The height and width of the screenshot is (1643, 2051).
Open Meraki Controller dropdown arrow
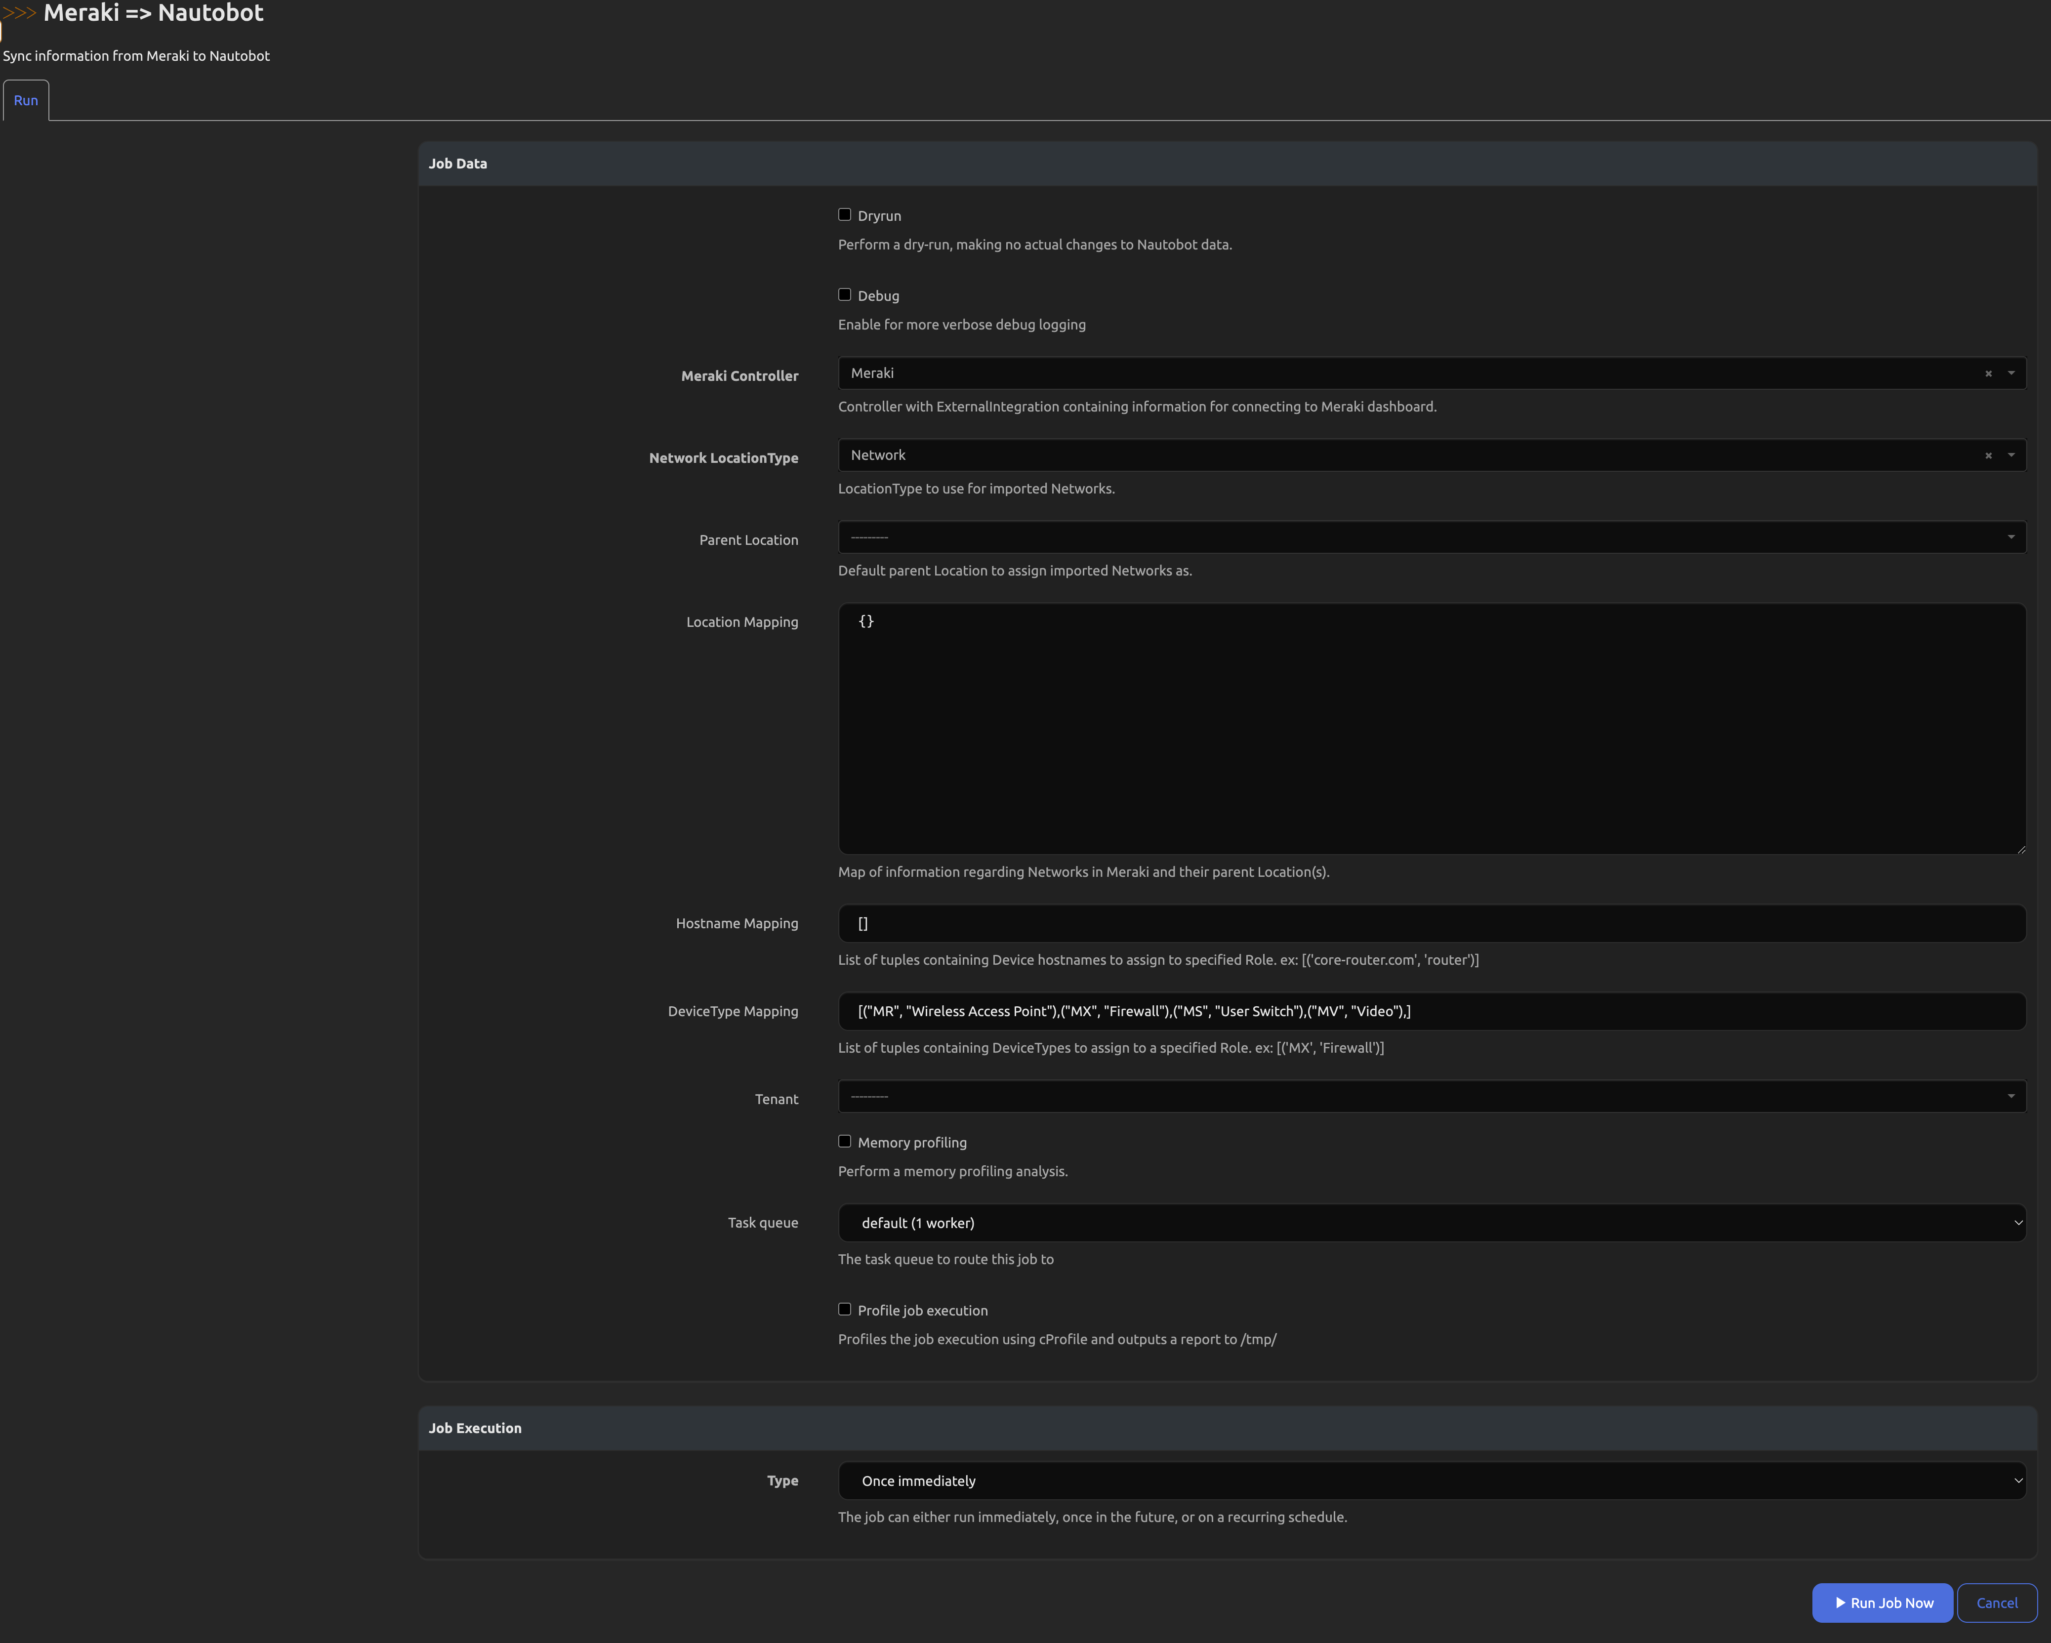[2010, 373]
